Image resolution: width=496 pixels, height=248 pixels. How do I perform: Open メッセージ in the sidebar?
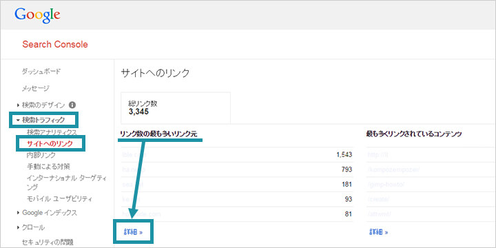[x=35, y=88]
